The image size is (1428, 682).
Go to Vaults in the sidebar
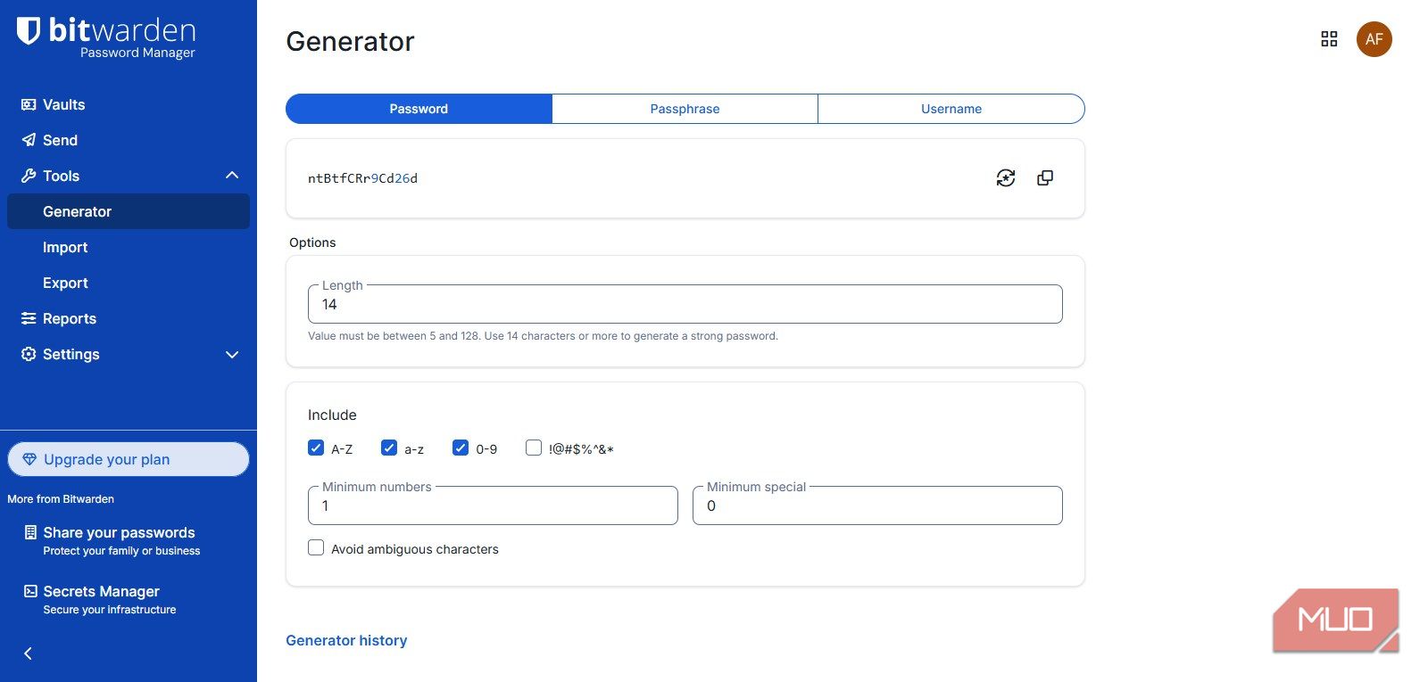coord(64,104)
